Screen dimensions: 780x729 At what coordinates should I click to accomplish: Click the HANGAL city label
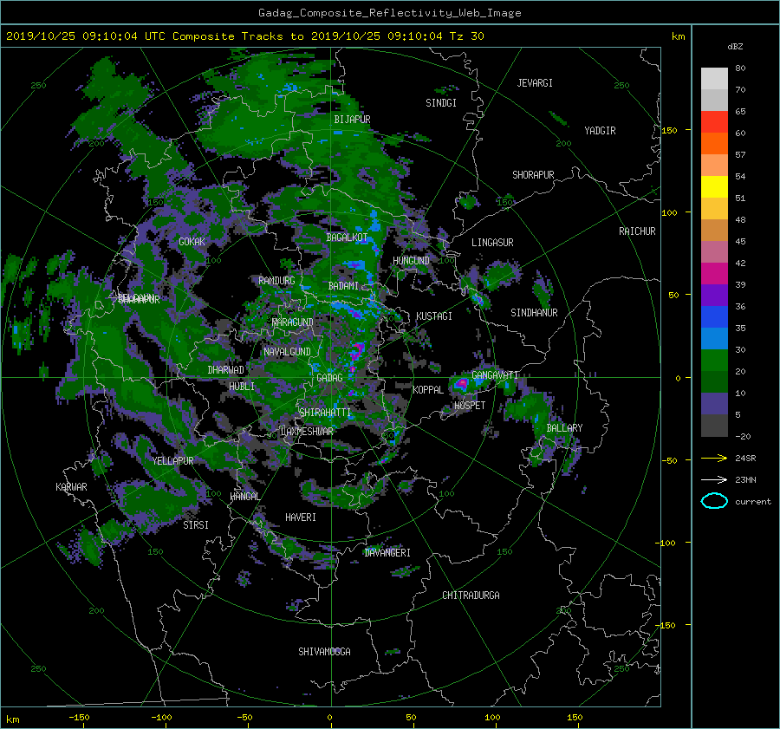[244, 496]
